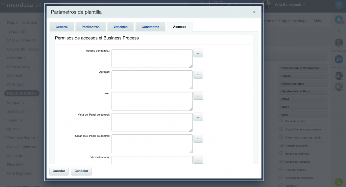Open Plivo SMS
Screen dimensions: 346x187
(x=15, y=164)
